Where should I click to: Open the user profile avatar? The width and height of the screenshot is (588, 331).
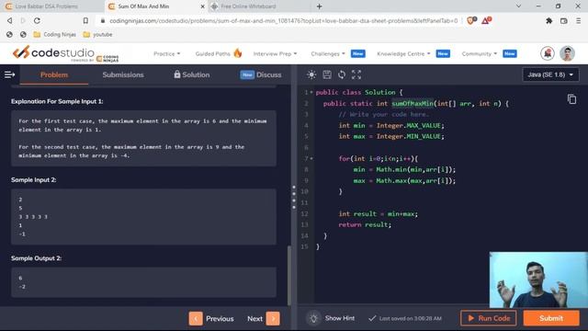pos(567,53)
